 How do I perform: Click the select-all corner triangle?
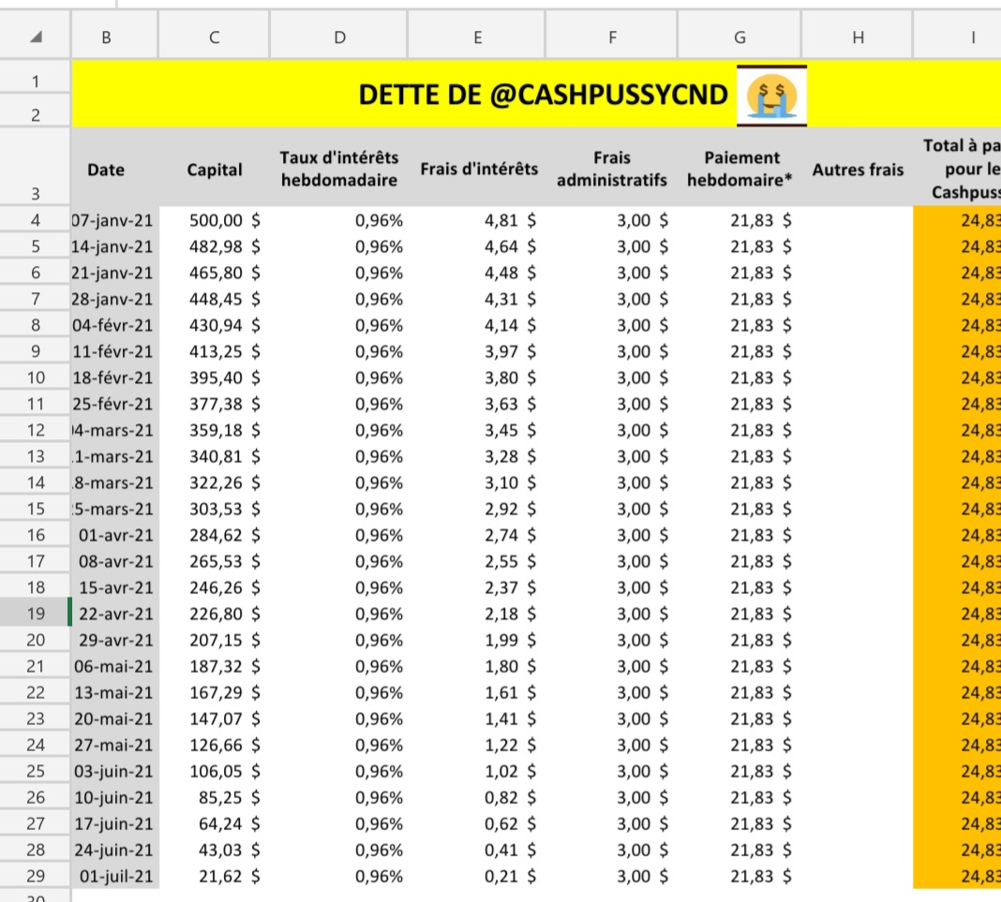36,37
